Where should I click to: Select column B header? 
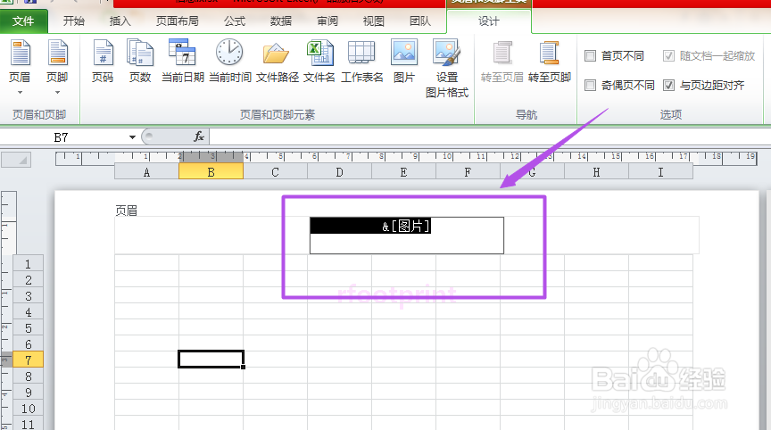pyautogui.click(x=211, y=172)
